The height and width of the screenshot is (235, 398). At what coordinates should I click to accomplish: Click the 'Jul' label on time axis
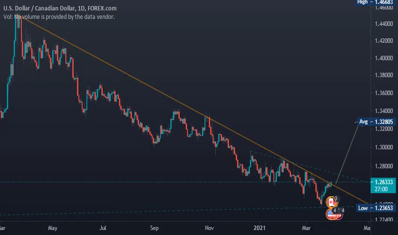(x=103, y=228)
